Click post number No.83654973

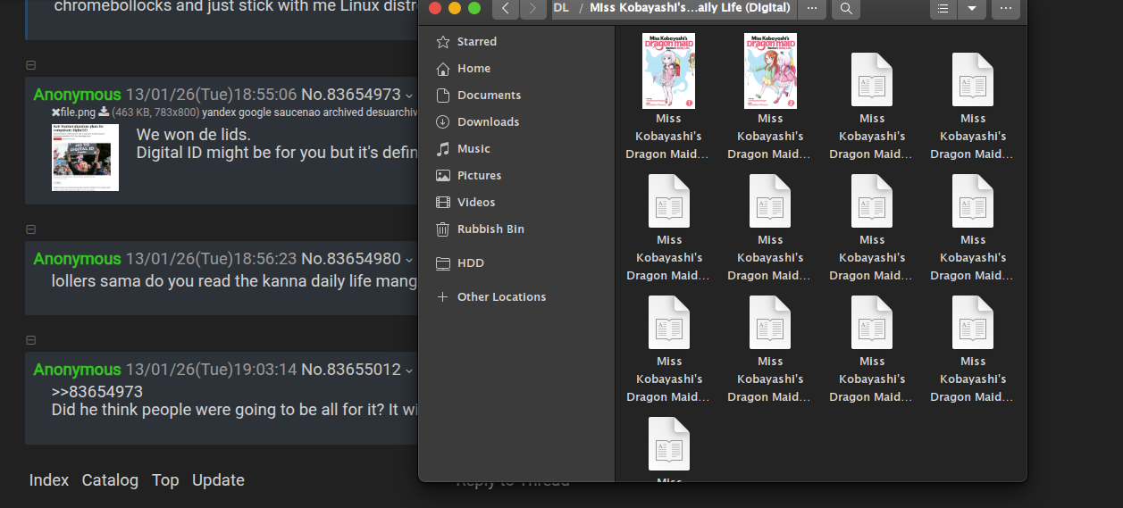coord(351,95)
